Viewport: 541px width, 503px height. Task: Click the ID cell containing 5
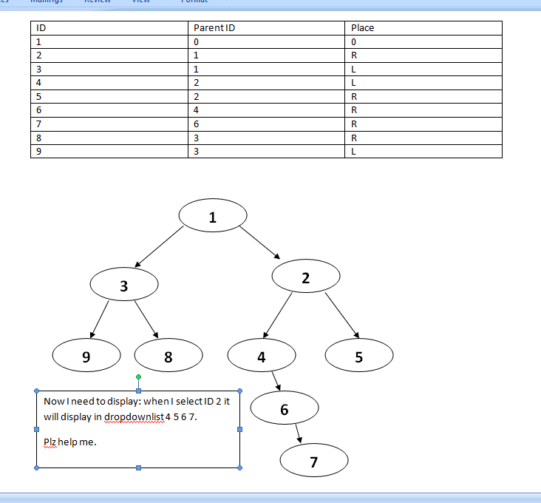[x=109, y=97]
